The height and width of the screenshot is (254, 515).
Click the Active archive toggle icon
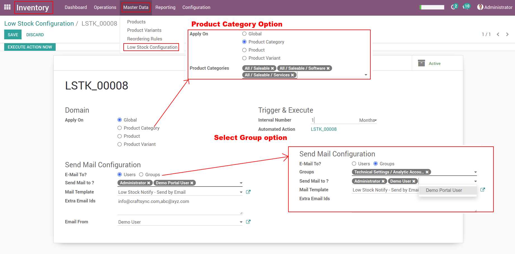click(421, 63)
